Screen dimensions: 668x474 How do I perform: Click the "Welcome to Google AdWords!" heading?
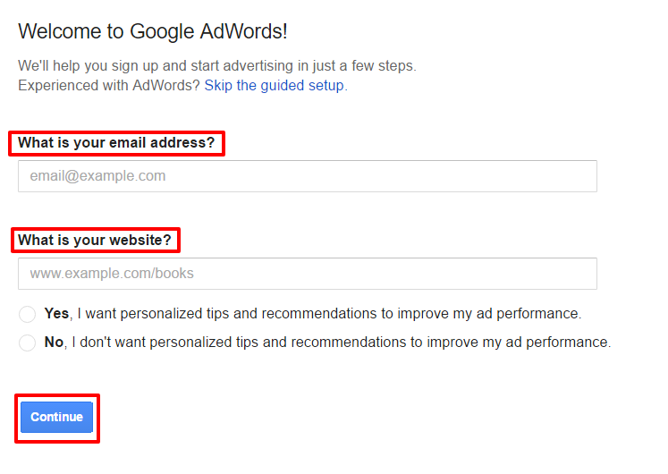point(153,32)
